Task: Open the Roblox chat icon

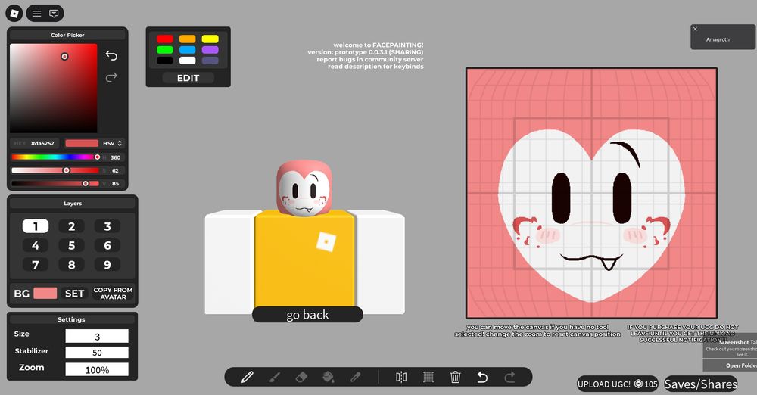Action: [54, 14]
